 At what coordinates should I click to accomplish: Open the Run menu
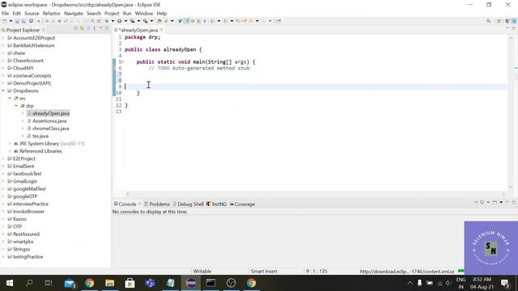(127, 13)
